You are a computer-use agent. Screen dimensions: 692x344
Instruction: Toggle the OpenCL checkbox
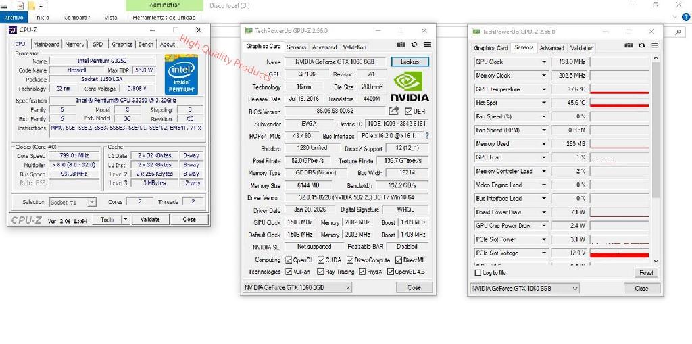[x=289, y=260]
